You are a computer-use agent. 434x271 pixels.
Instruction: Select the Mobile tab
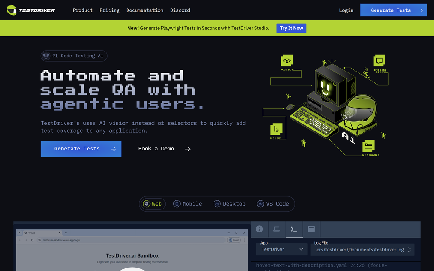pos(187,204)
